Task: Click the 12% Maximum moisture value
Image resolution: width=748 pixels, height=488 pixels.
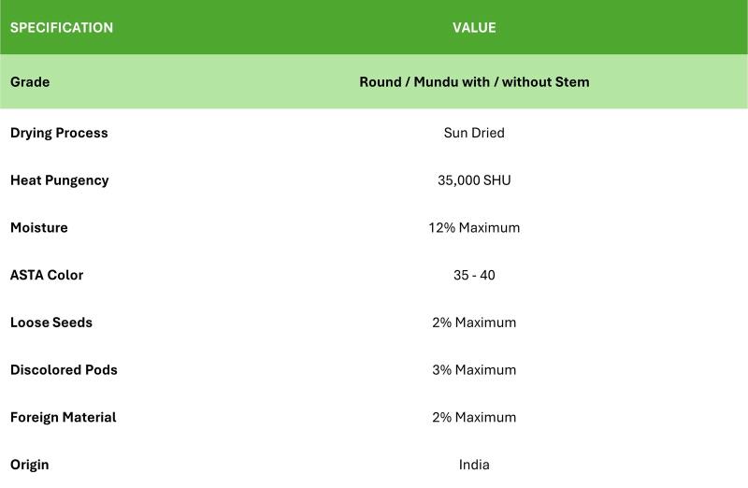Action: (x=474, y=227)
